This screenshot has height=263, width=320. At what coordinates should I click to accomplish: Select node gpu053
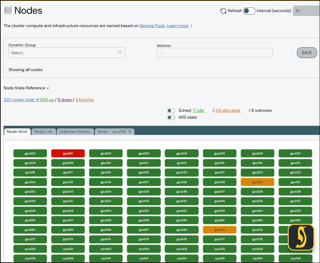point(220,211)
